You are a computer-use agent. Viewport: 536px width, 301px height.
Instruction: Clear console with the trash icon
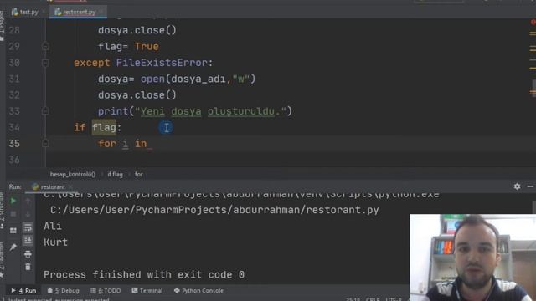[28, 267]
